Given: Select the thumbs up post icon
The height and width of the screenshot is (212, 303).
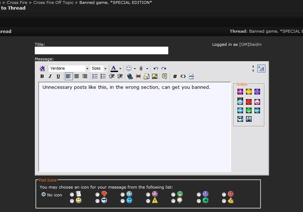Looking at the screenshot, I should (x=224, y=201).
